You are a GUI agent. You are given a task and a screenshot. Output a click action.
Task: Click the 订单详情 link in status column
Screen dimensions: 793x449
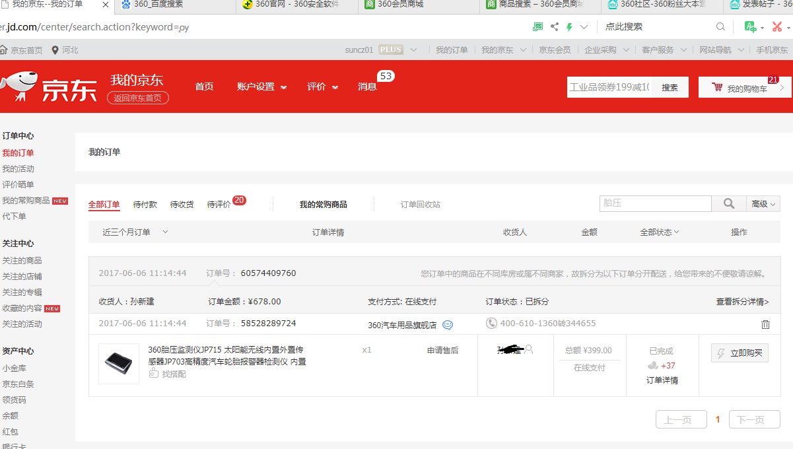tap(662, 380)
